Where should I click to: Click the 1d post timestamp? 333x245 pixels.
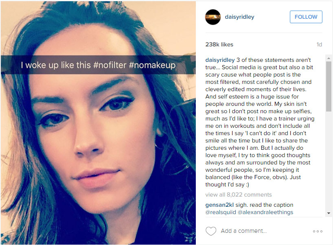(x=319, y=44)
